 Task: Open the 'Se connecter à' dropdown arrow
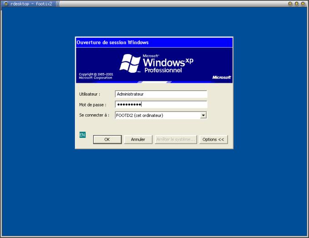pos(204,116)
